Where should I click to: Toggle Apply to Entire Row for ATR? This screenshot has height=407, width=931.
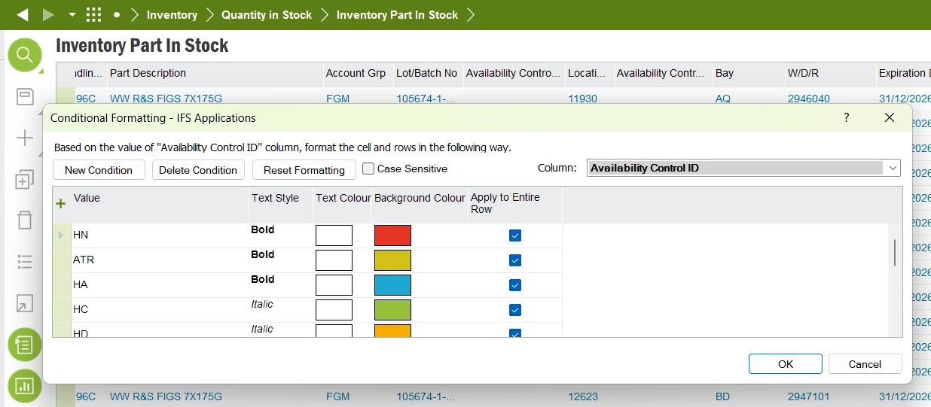coord(515,260)
